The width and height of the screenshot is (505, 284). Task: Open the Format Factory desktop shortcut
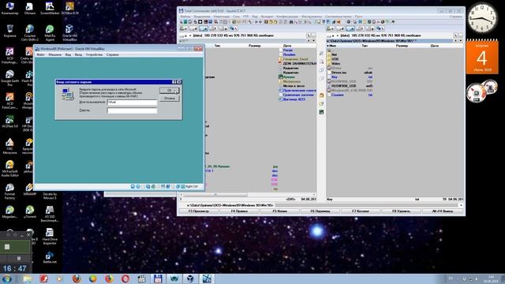point(9,191)
